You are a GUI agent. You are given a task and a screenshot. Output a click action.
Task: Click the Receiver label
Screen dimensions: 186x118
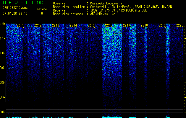click(60, 10)
